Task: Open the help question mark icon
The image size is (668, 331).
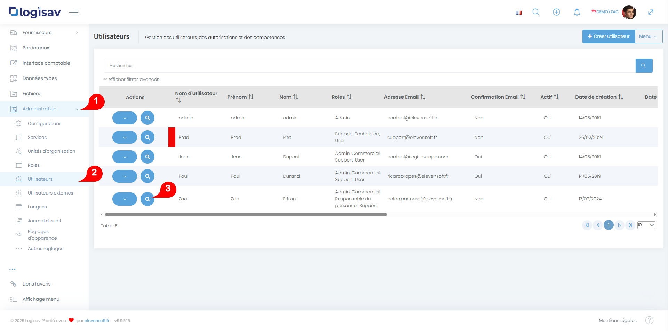Action: pyautogui.click(x=649, y=320)
